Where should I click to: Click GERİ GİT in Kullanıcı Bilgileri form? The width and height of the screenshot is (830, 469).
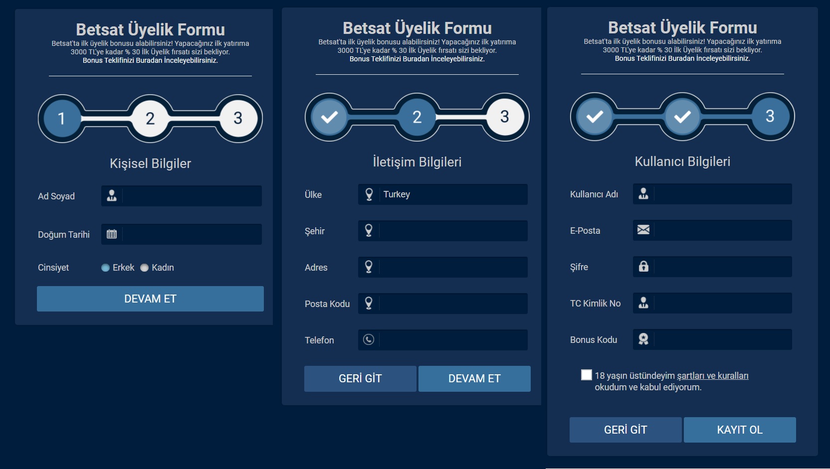tap(625, 430)
